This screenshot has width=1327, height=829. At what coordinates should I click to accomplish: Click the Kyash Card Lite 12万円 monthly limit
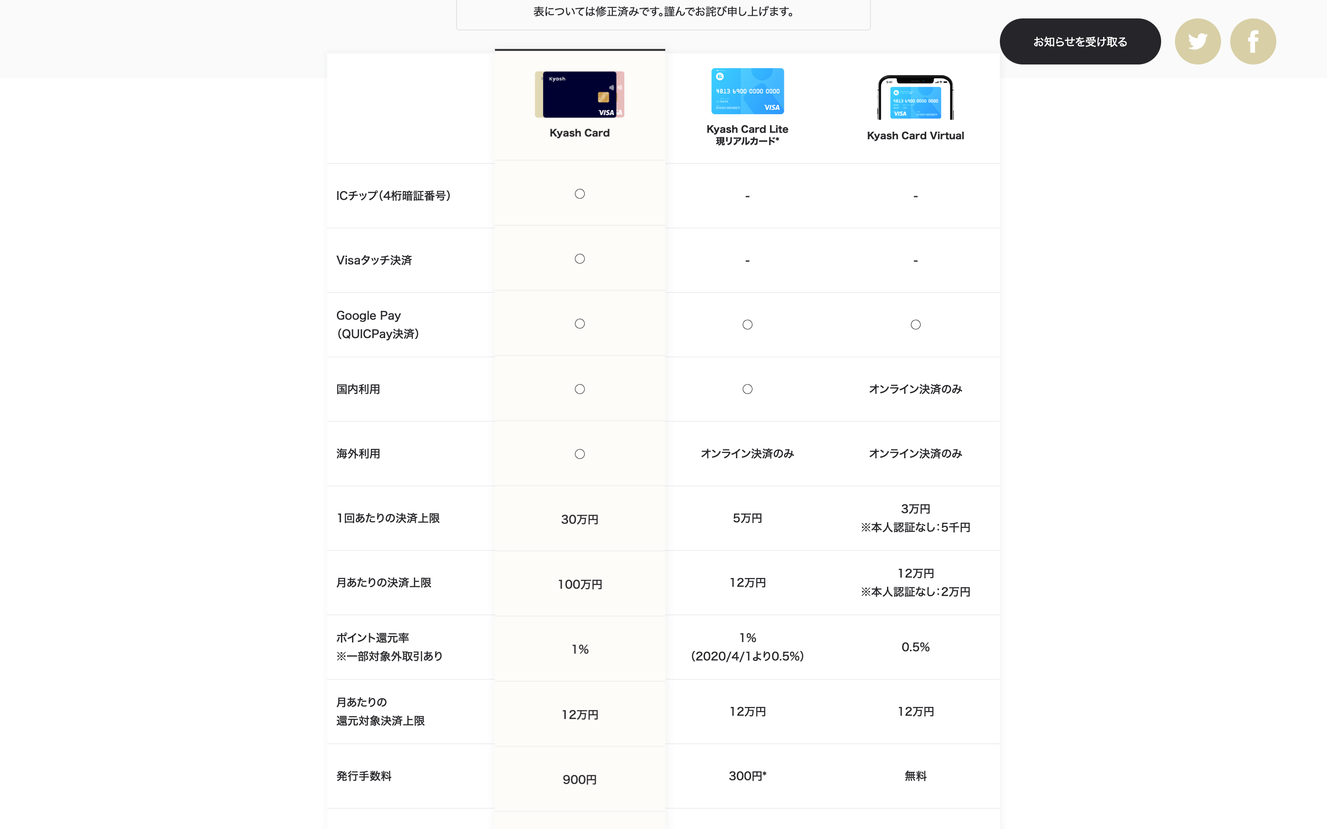click(x=747, y=583)
